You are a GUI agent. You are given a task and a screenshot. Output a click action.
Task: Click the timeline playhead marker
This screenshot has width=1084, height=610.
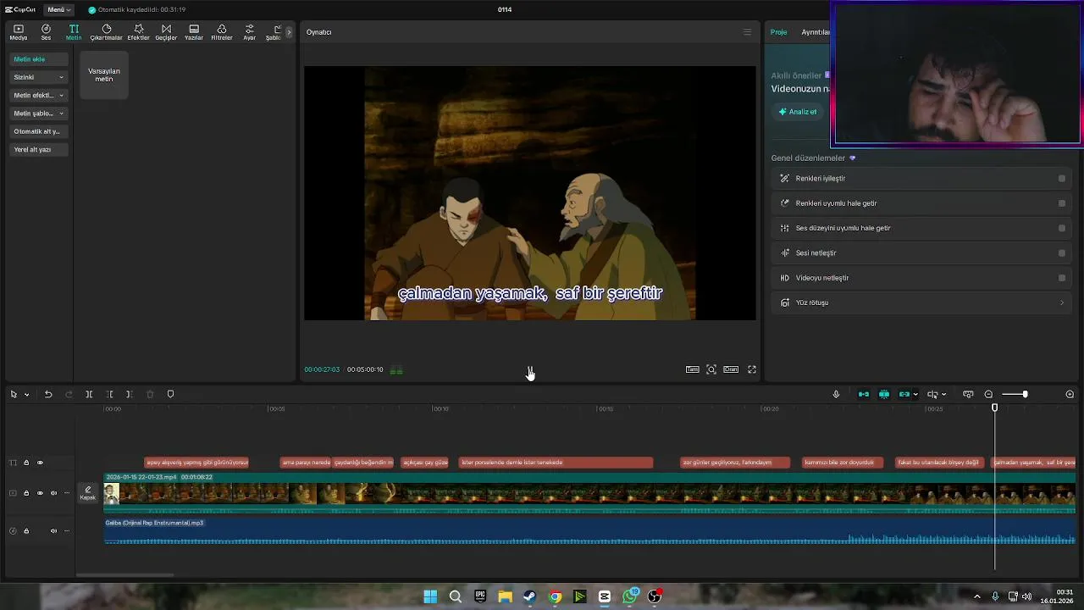tap(995, 408)
